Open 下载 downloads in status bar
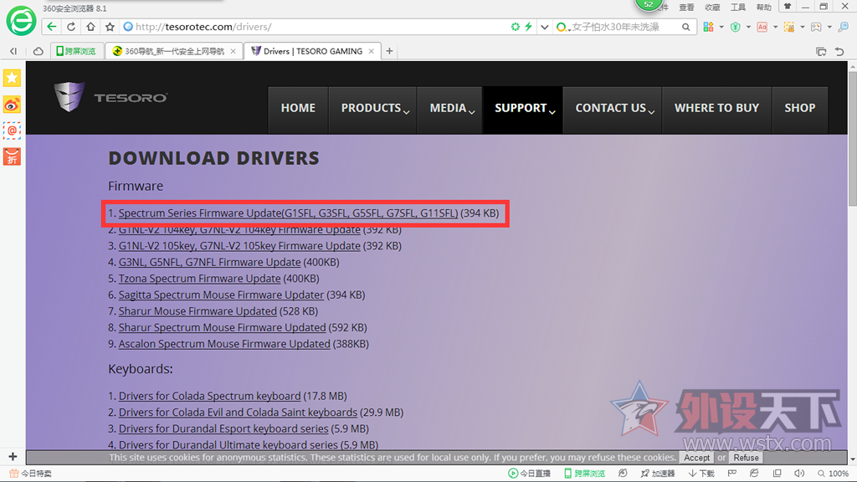The height and width of the screenshot is (482, 857). [701, 474]
